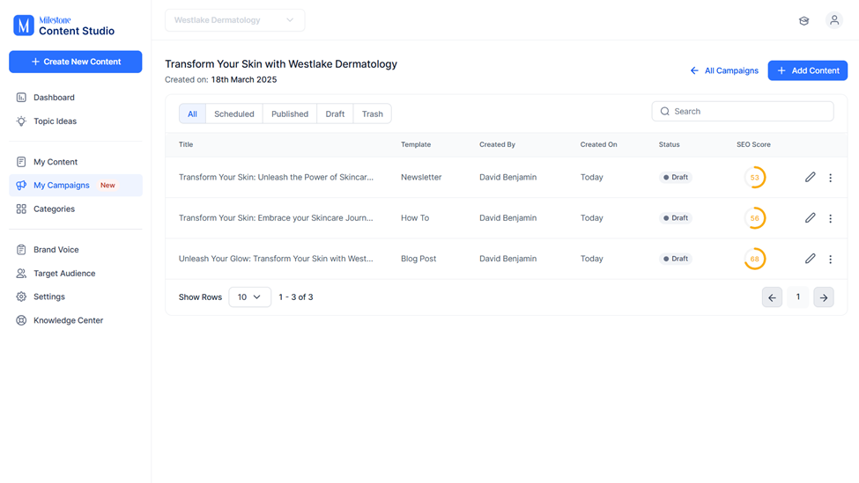Go to previous page arrow
Image resolution: width=859 pixels, height=483 pixels.
tap(772, 297)
